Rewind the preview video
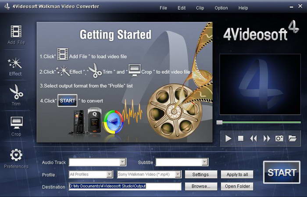307x197 pixels. [x=253, y=139]
